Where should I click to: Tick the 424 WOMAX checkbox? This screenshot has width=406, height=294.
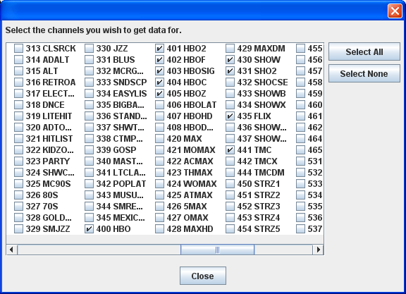[x=159, y=184]
